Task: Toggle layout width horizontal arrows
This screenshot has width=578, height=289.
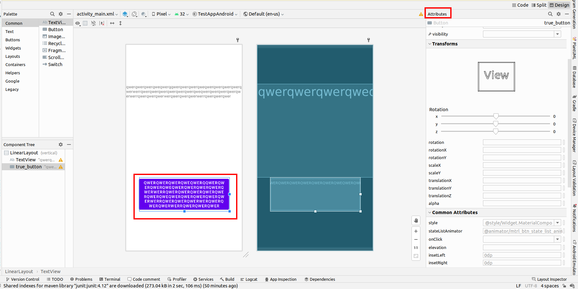Action: point(112,23)
